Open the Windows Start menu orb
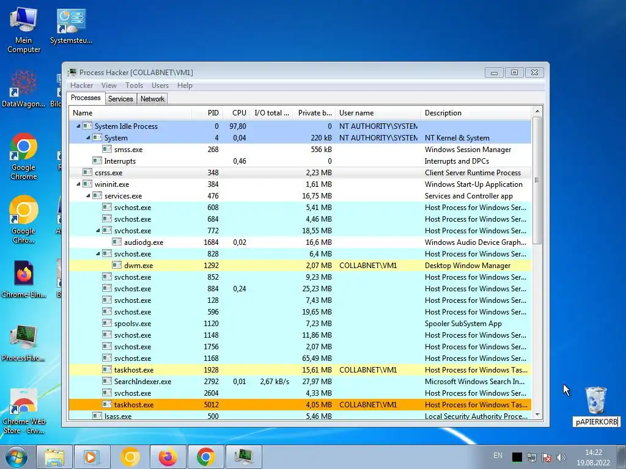This screenshot has height=469, width=626. point(17,457)
